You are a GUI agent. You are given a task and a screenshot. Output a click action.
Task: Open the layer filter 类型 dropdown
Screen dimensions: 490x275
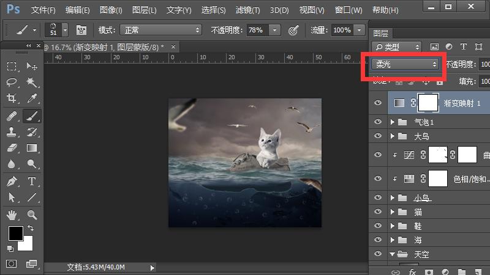(396, 47)
